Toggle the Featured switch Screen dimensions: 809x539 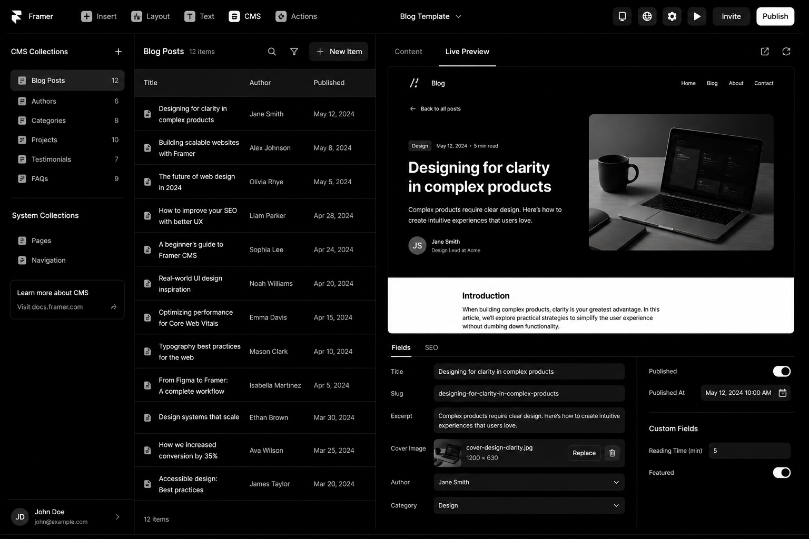782,473
